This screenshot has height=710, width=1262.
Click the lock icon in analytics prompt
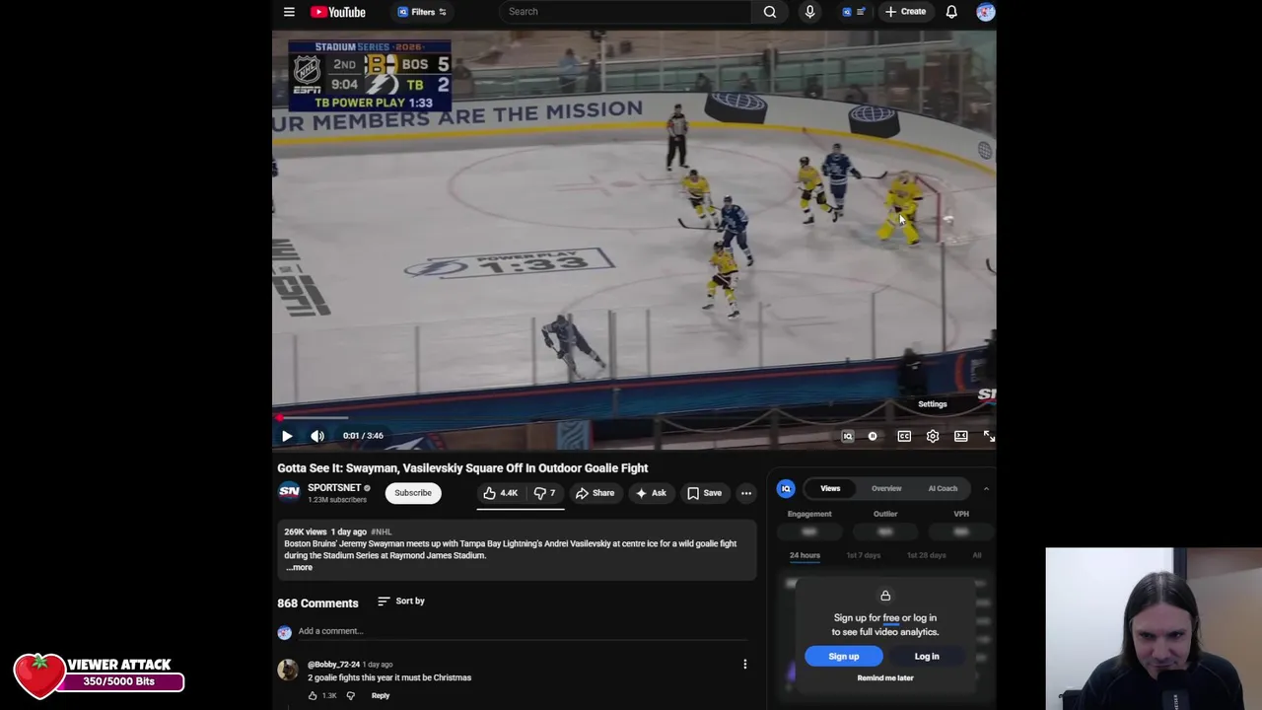pyautogui.click(x=885, y=596)
